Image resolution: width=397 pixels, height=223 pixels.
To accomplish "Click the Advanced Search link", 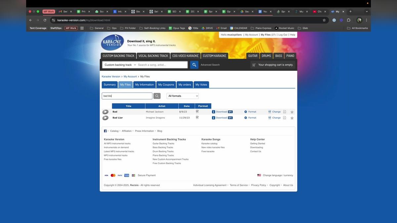I will coord(210,65).
